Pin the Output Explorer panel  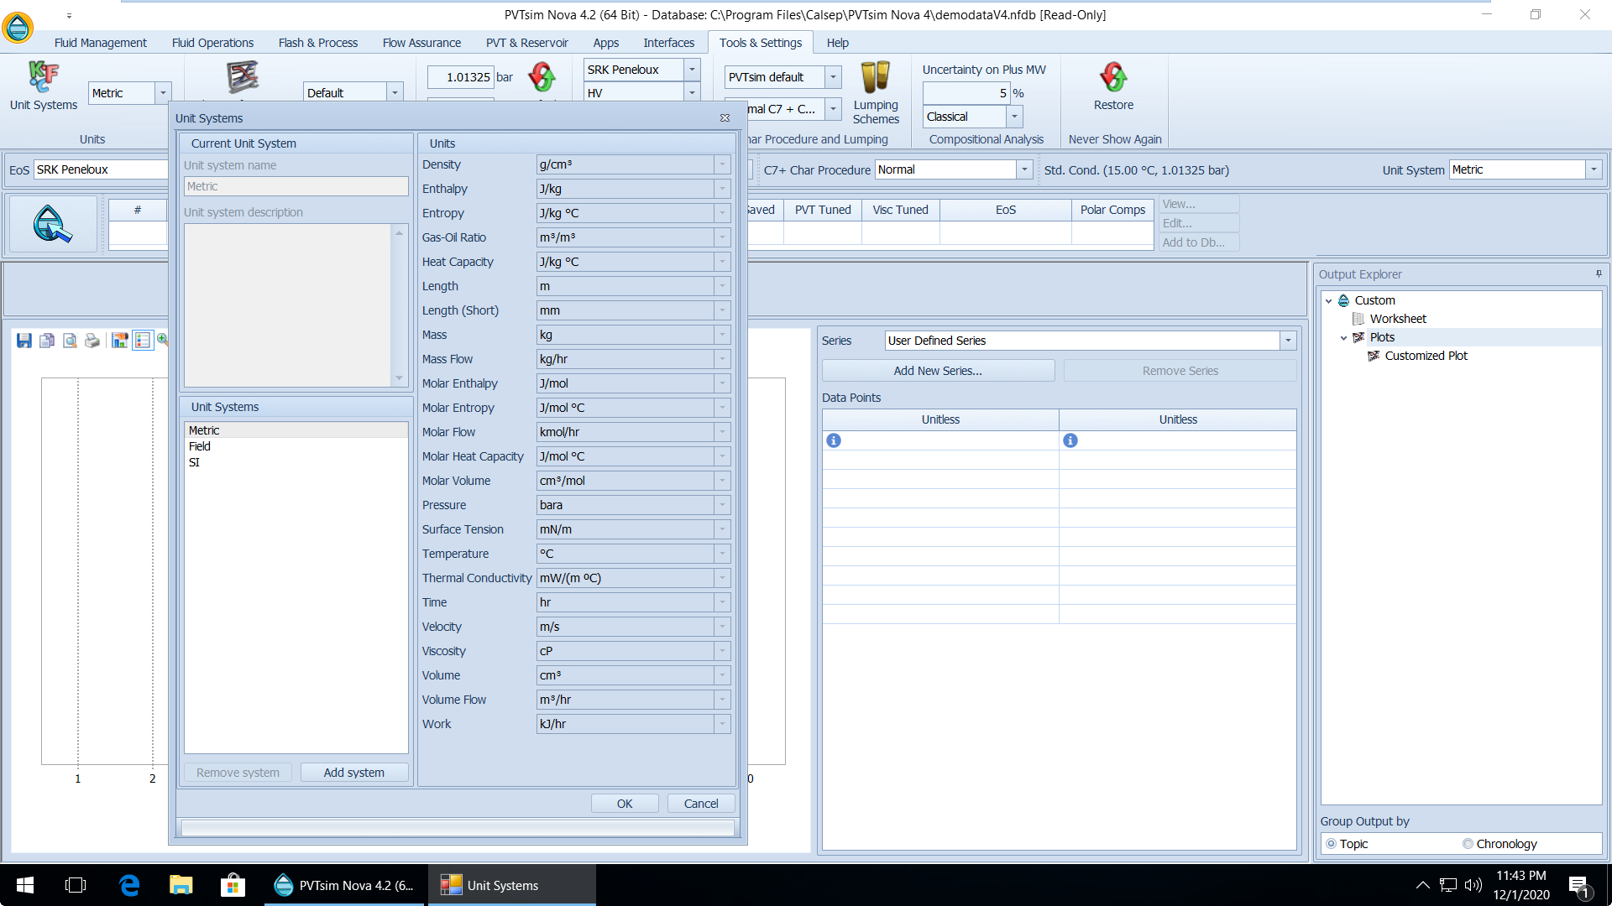coord(1599,273)
